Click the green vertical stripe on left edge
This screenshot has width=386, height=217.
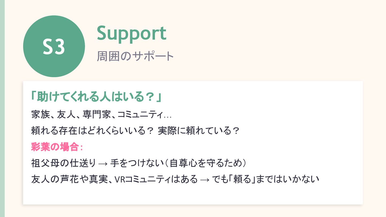click(2, 108)
